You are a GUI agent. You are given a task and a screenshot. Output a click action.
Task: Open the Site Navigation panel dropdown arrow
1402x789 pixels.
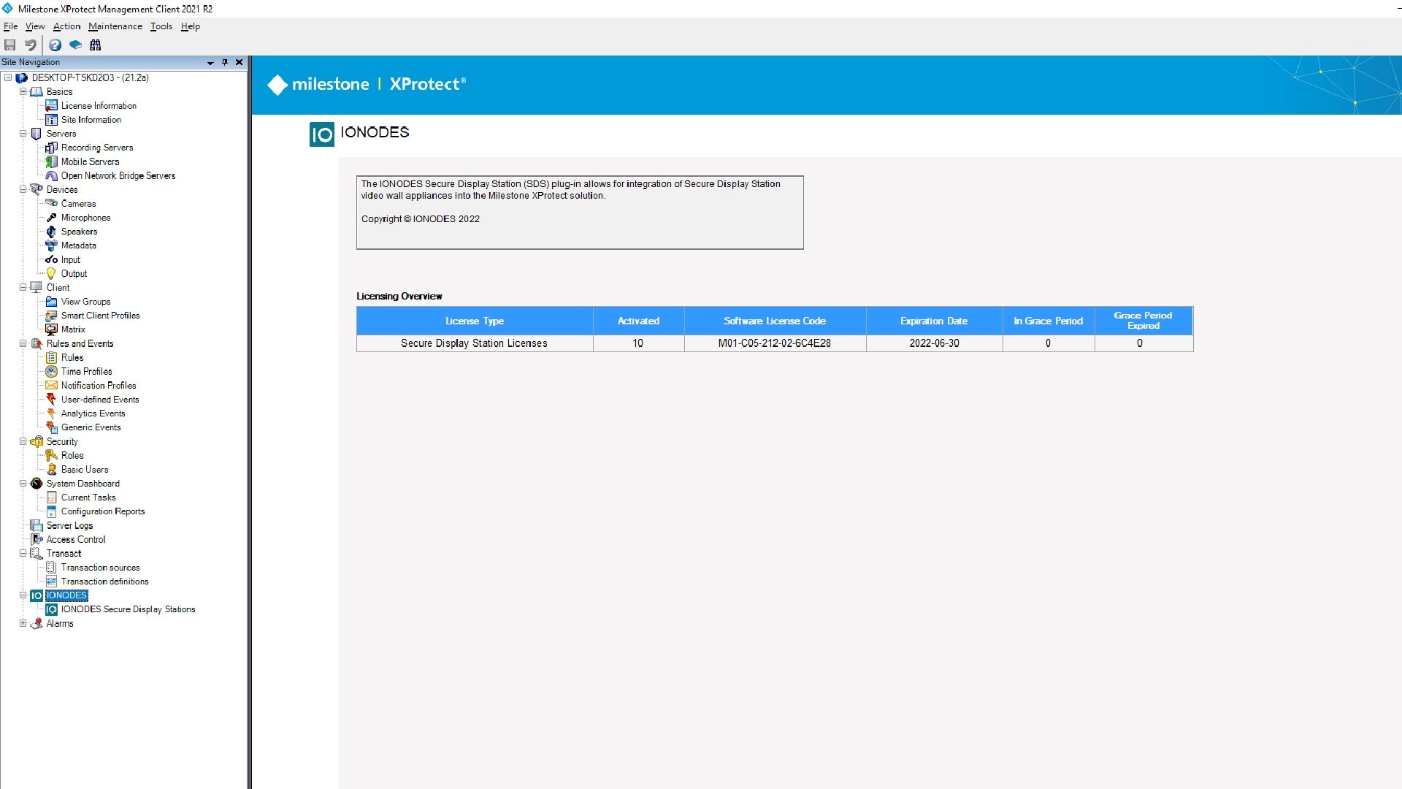[210, 63]
